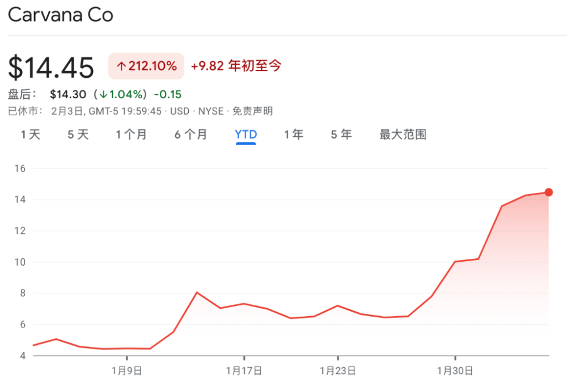
Task: Click the 212.10% percent change badge
Action: click(x=146, y=66)
